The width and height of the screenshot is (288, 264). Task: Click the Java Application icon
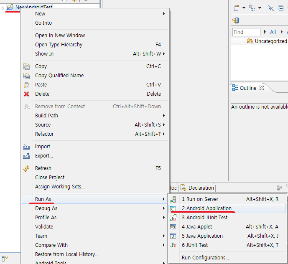(173, 236)
